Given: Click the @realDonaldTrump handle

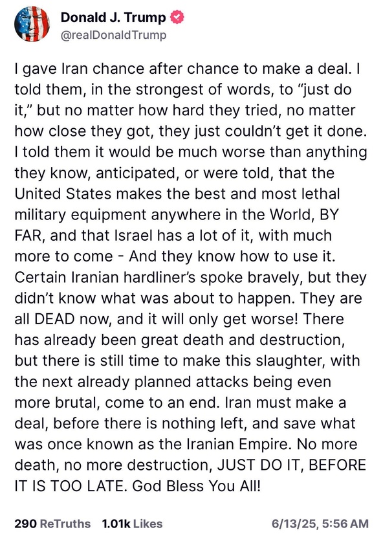Looking at the screenshot, I should 114,35.
